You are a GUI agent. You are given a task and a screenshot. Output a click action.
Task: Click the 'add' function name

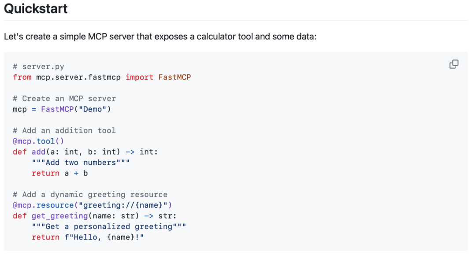pyautogui.click(x=38, y=152)
